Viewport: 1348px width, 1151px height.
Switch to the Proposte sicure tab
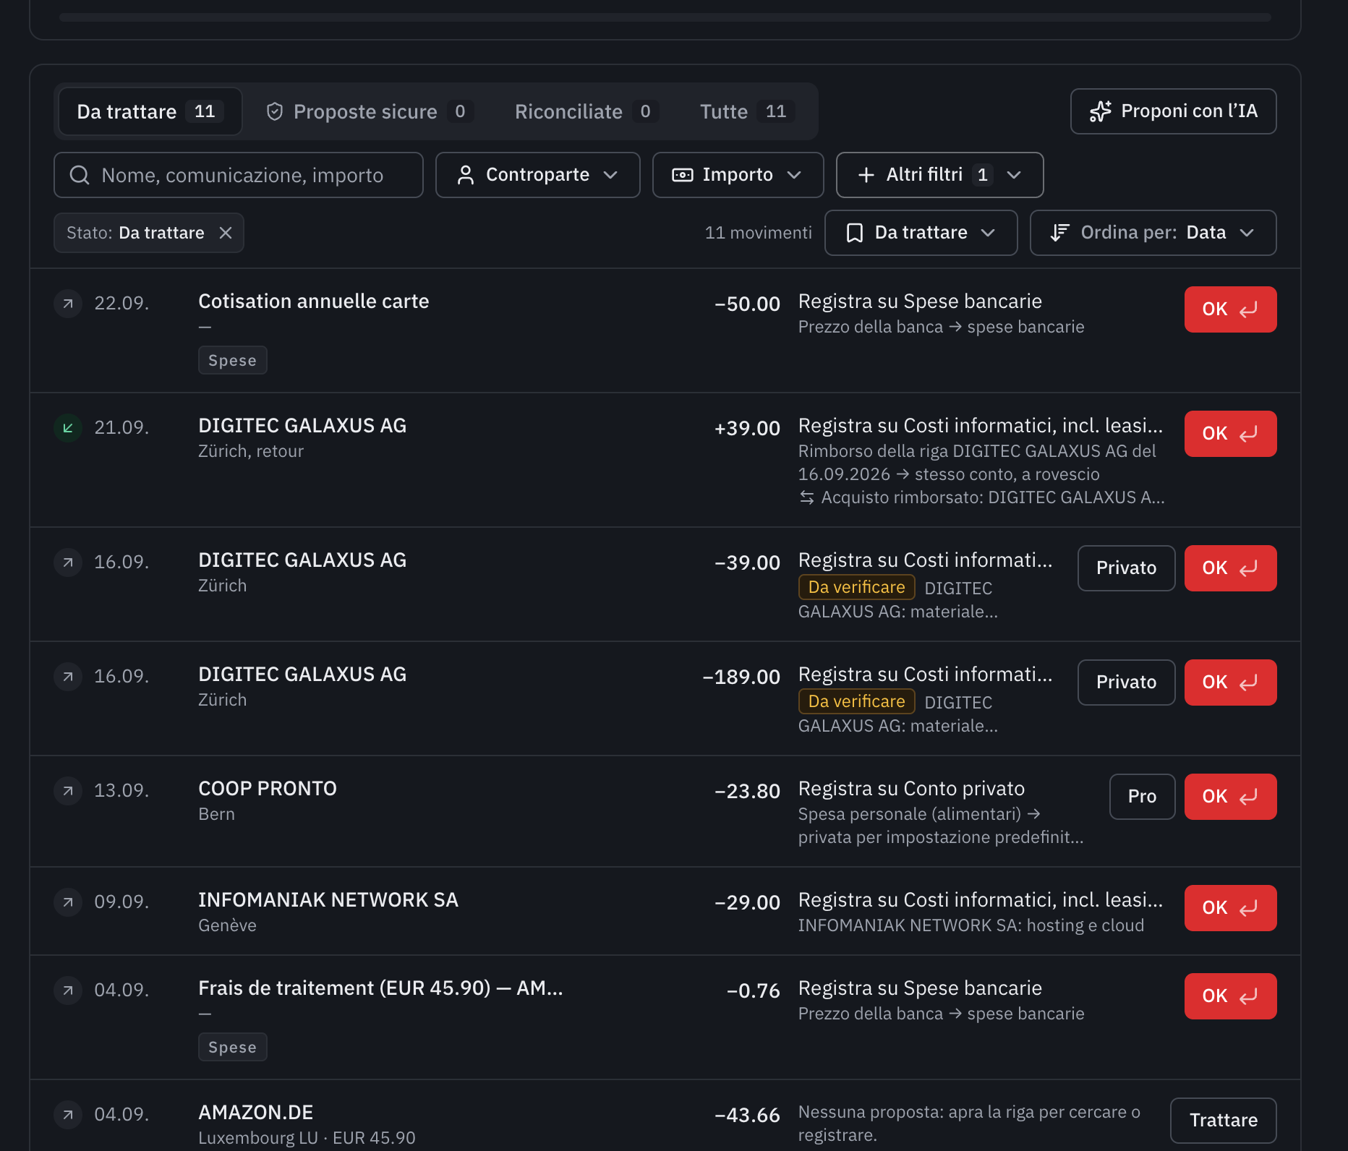370,111
